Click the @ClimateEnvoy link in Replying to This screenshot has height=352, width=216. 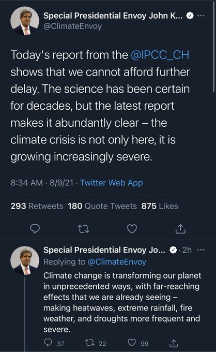[117, 262]
